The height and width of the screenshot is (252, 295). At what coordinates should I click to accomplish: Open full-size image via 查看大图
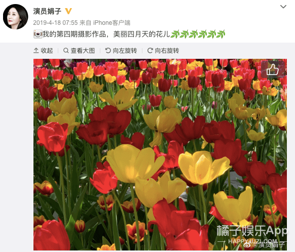click(79, 51)
